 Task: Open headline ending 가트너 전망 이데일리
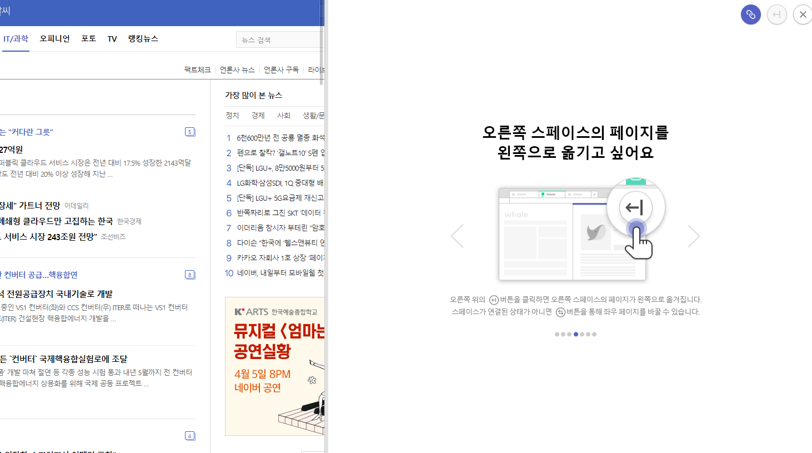pyautogui.click(x=30, y=205)
